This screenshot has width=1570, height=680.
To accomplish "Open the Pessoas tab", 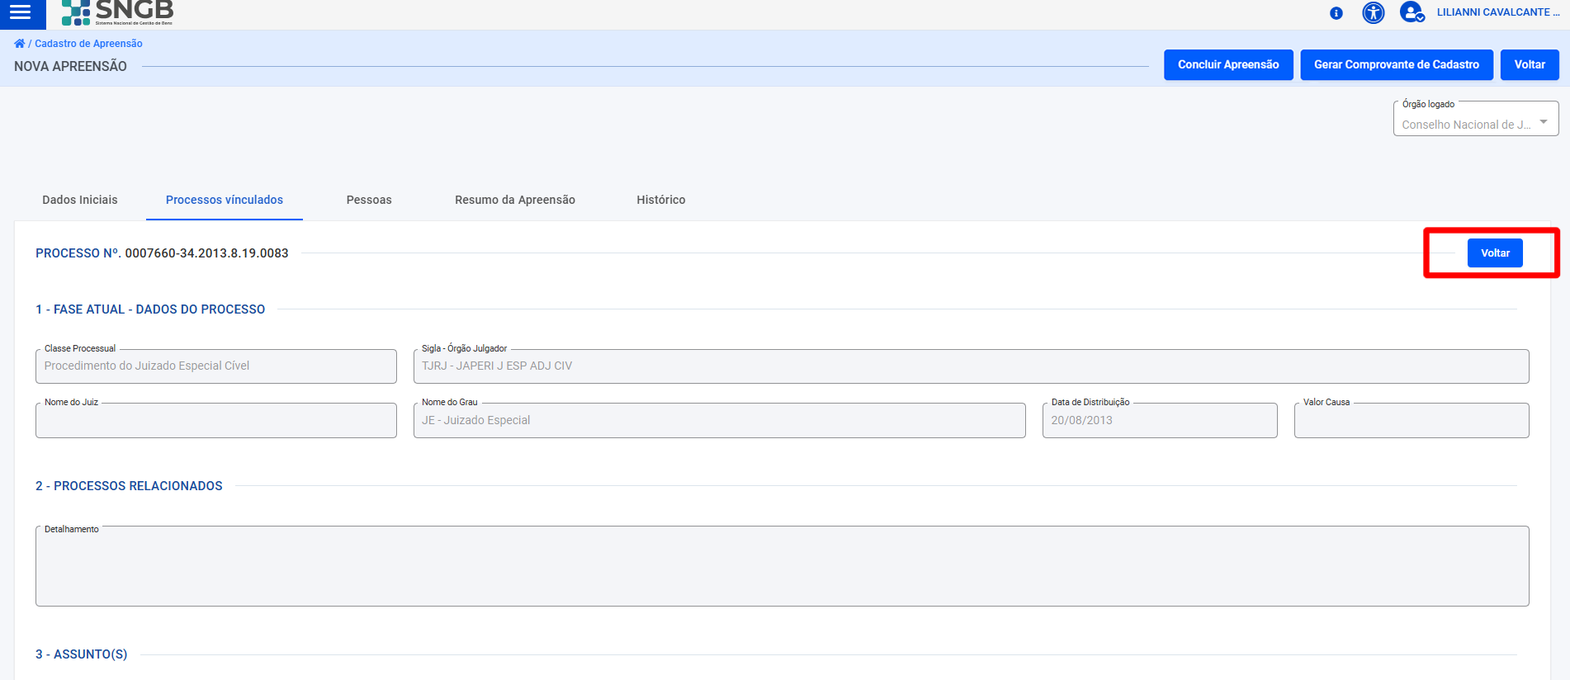I will pos(369,200).
